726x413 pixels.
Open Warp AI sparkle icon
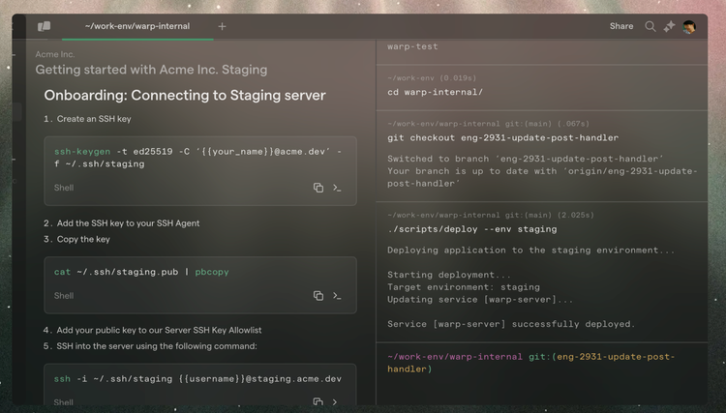[x=670, y=26]
